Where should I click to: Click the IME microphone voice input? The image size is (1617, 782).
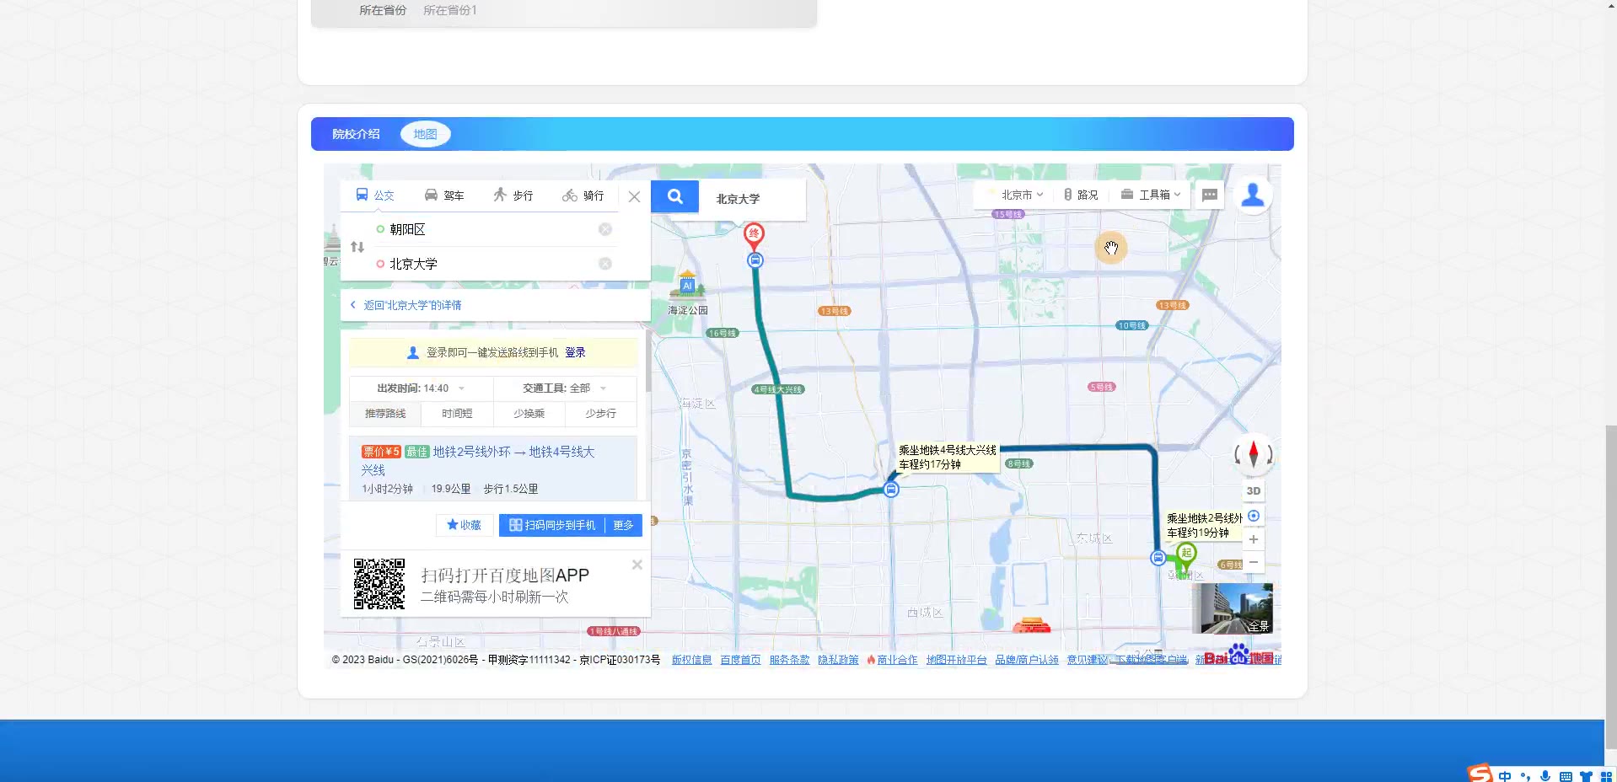click(1545, 776)
